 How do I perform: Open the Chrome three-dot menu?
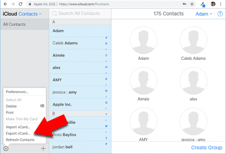click(x=221, y=4)
